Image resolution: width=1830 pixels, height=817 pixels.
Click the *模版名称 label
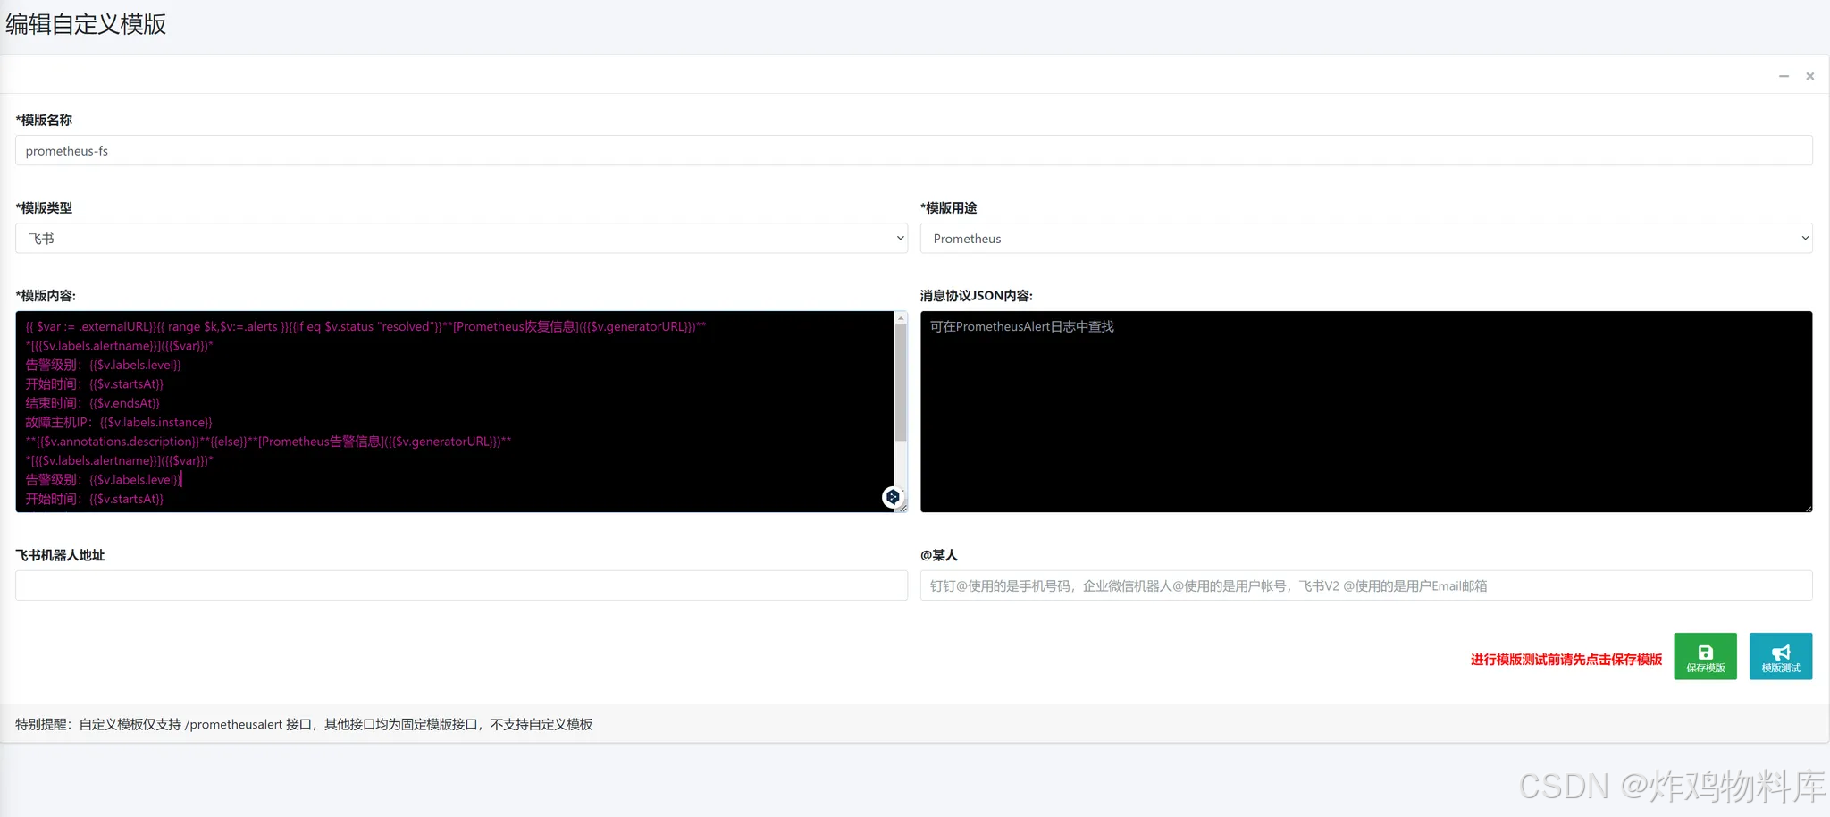click(44, 120)
